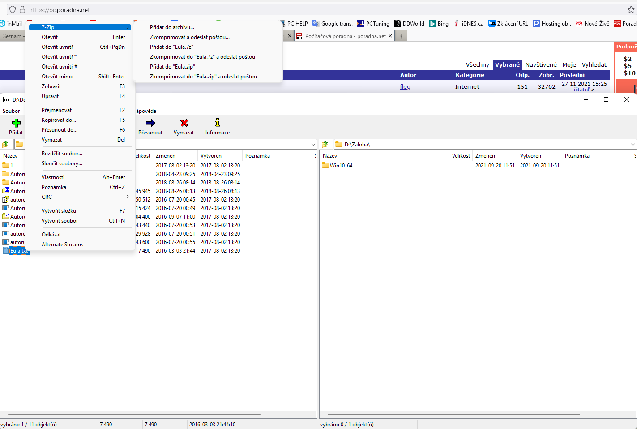Open the Vybrané filter on the web page
Image resolution: width=637 pixels, height=429 pixels.
[507, 65]
